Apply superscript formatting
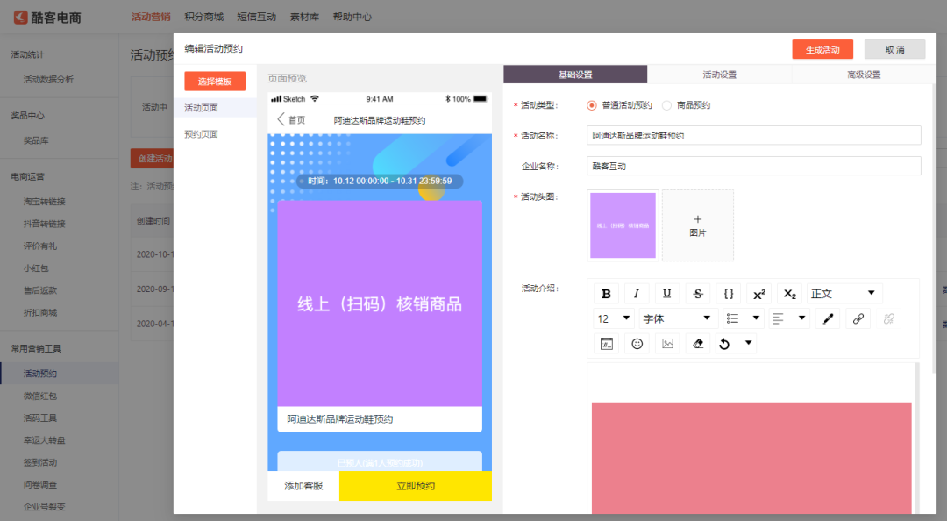Screen dimensions: 947x521 point(759,294)
